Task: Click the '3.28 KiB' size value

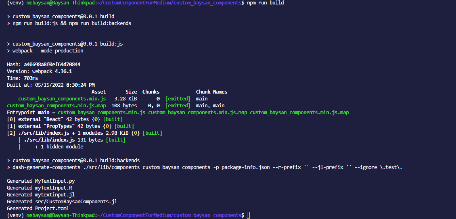Action: [x=126, y=99]
